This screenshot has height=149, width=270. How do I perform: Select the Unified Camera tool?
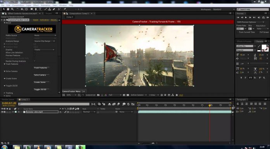(22, 9)
